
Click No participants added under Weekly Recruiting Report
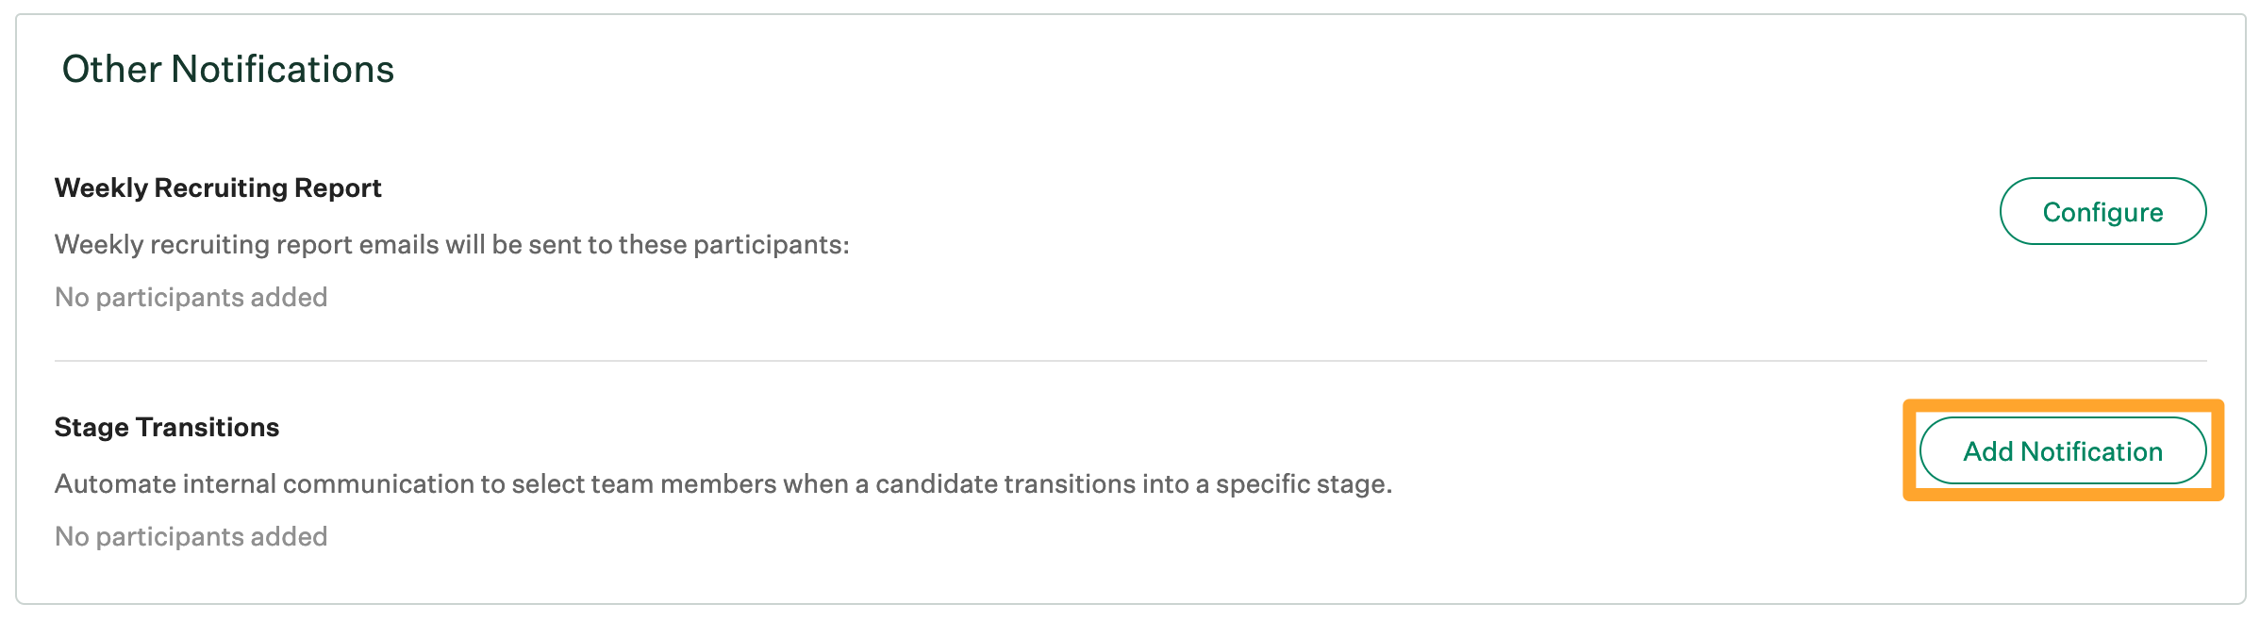(191, 297)
